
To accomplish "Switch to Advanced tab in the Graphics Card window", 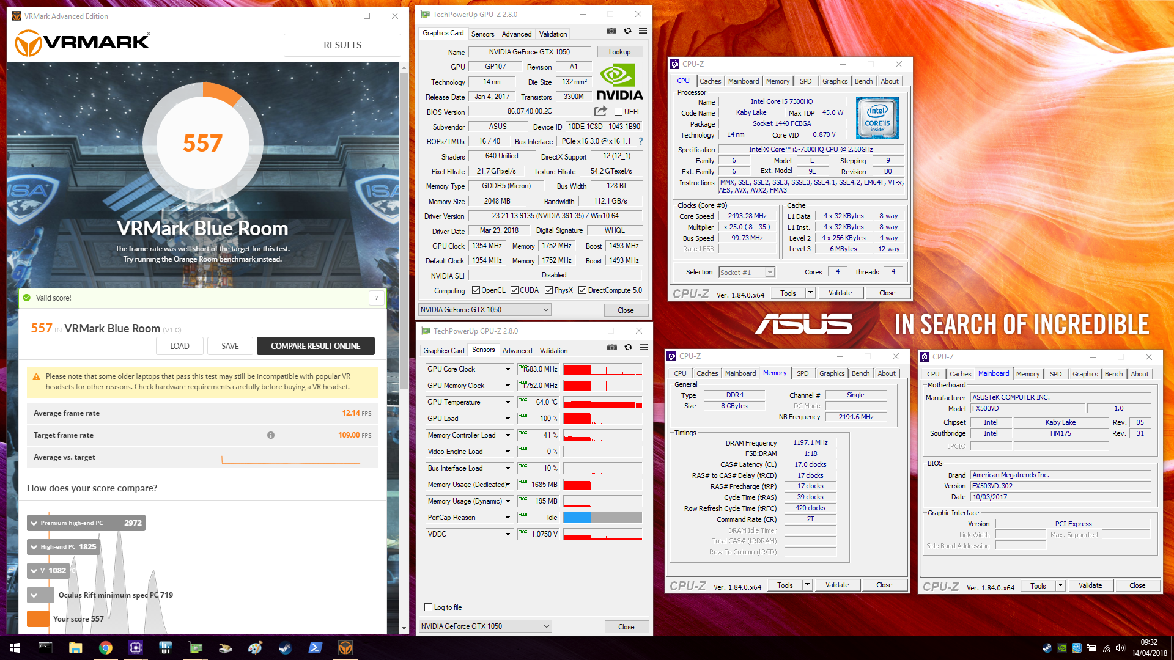I will [517, 34].
